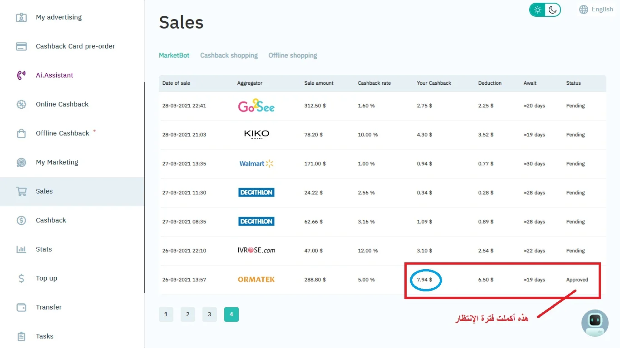620x348 pixels.
Task: Select light mode sun toggle
Action: pyautogui.click(x=537, y=10)
